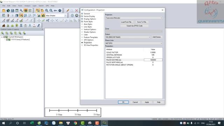Open the Datum VN-2000 dropdown
This screenshot has width=224, height=126.
click(128, 37)
